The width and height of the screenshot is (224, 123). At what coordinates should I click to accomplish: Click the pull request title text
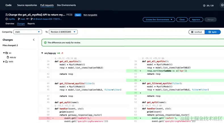37,15
